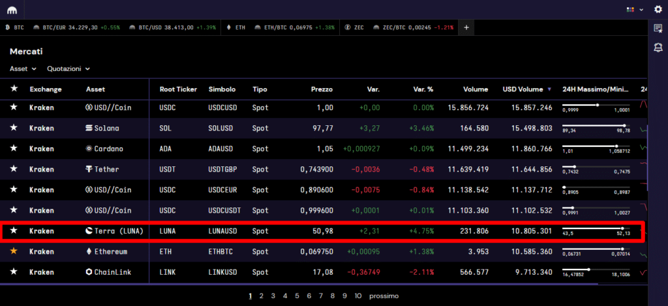Click the Solana asset icon

89,129
